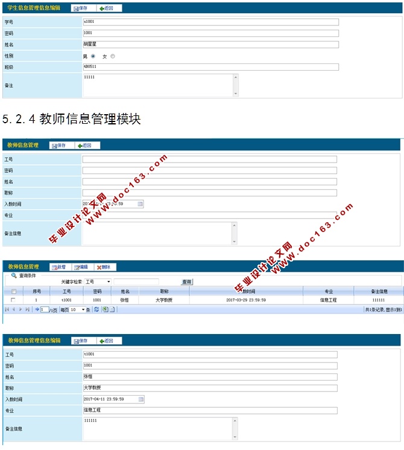Click 新增 to add a teacher
Viewport: 404px width, 450px height.
[59, 267]
